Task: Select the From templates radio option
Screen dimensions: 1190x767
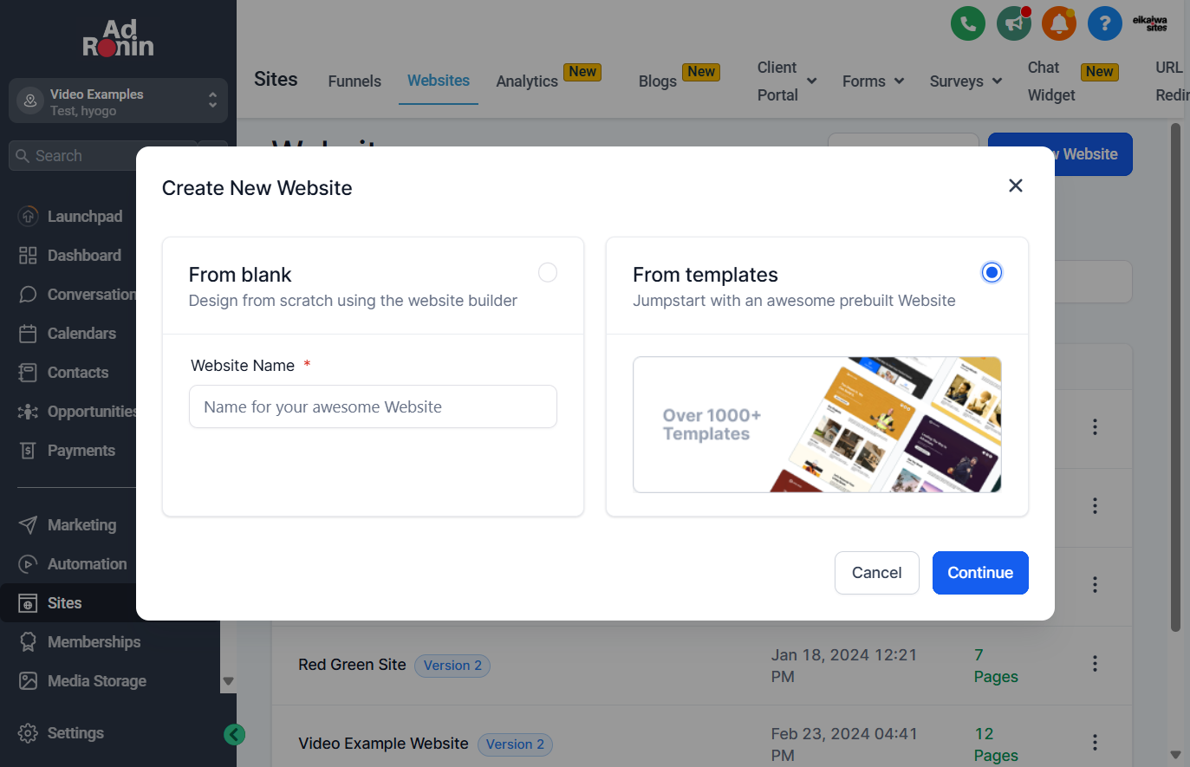Action: (992, 273)
